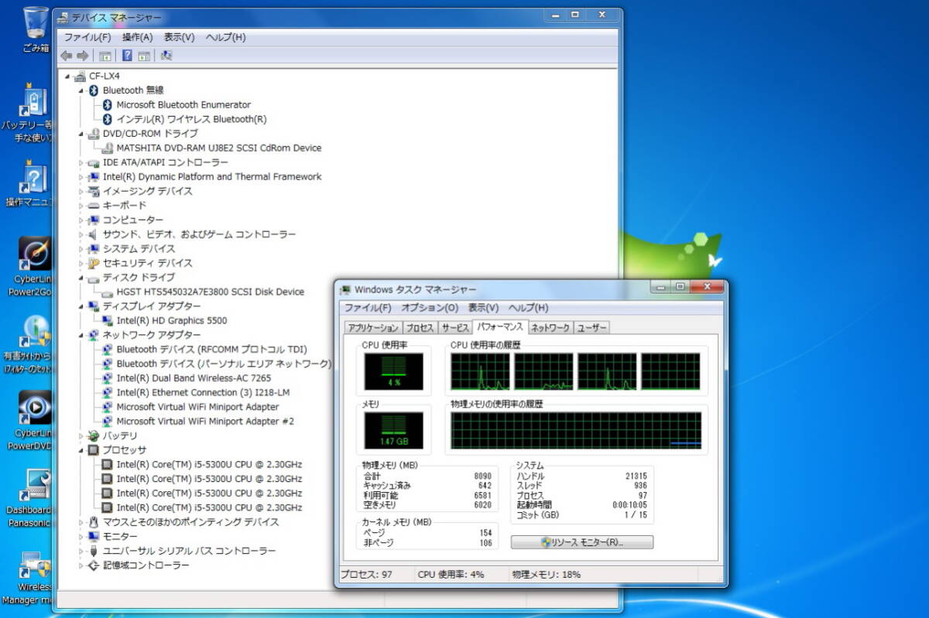Click プロセス: 97 in status bar
This screenshot has height=618, width=929.
367,575
